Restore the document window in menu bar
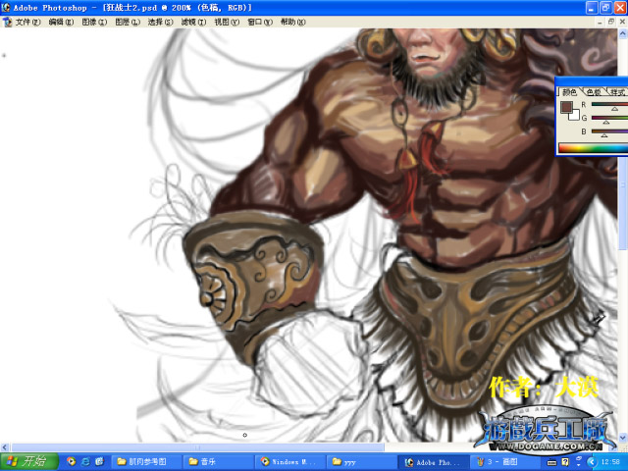Screen dimensions: 628x471 [x=611, y=22]
